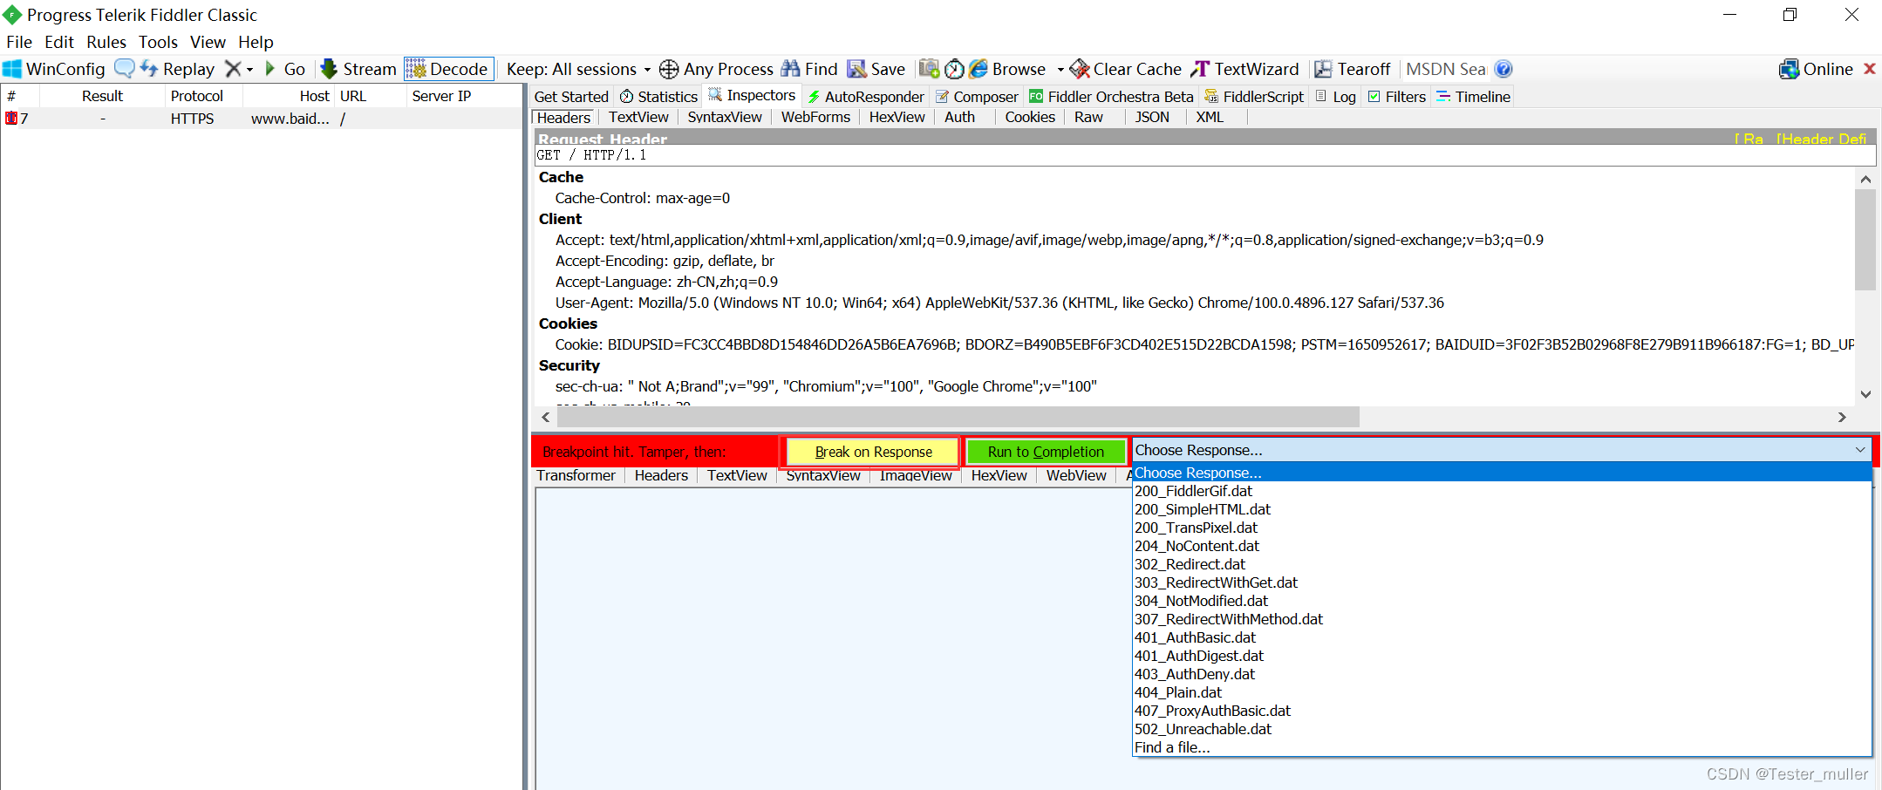This screenshot has height=790, width=1882.
Task: Open the Tools menu
Action: [x=158, y=42]
